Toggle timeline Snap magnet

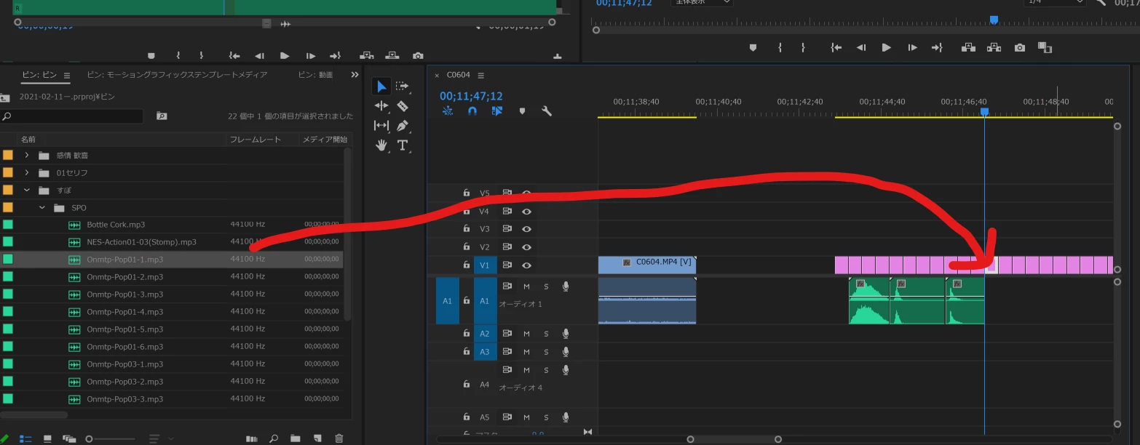[x=472, y=111]
